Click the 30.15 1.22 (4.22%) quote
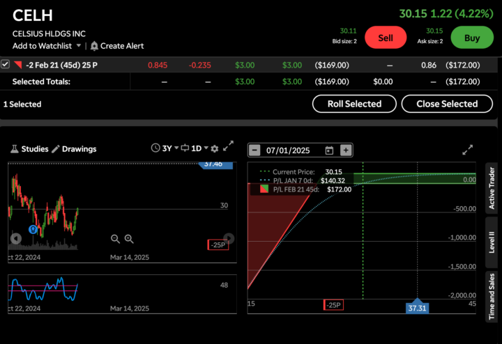This screenshot has height=344, width=502. [x=446, y=13]
